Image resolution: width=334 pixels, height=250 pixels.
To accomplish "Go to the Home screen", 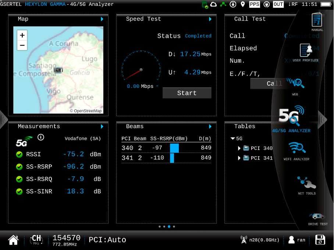I will pyautogui.click(x=13, y=240).
